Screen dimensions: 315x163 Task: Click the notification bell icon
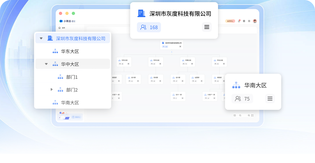(239, 21)
